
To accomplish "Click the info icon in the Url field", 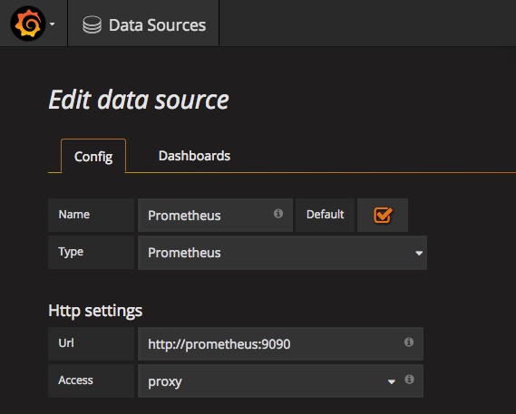I will coord(409,342).
